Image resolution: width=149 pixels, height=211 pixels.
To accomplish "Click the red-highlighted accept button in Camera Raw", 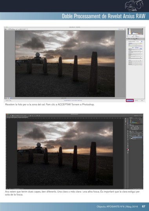I will [130, 100].
